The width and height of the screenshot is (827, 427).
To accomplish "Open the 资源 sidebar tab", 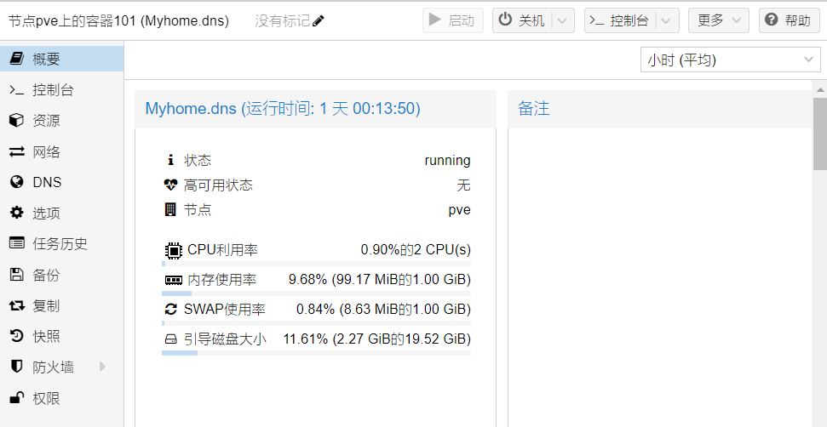I will tap(61, 121).
